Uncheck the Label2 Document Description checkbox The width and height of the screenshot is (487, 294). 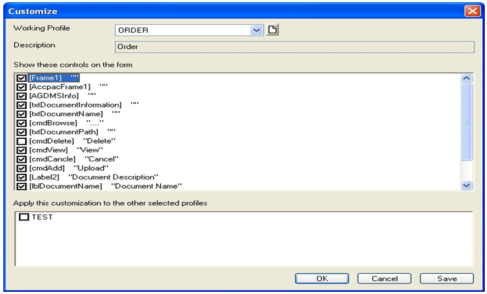[21, 177]
